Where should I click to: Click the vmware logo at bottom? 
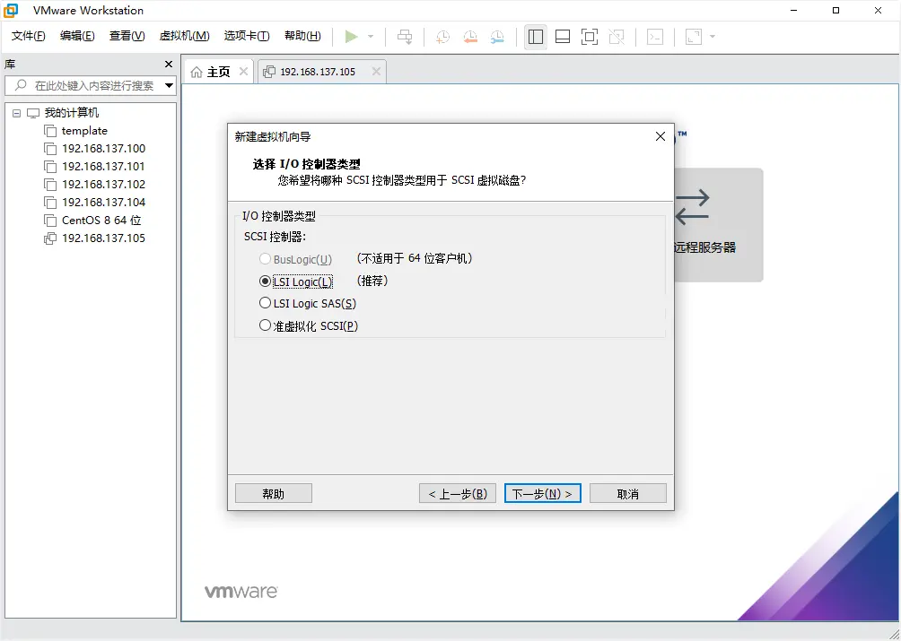241,592
